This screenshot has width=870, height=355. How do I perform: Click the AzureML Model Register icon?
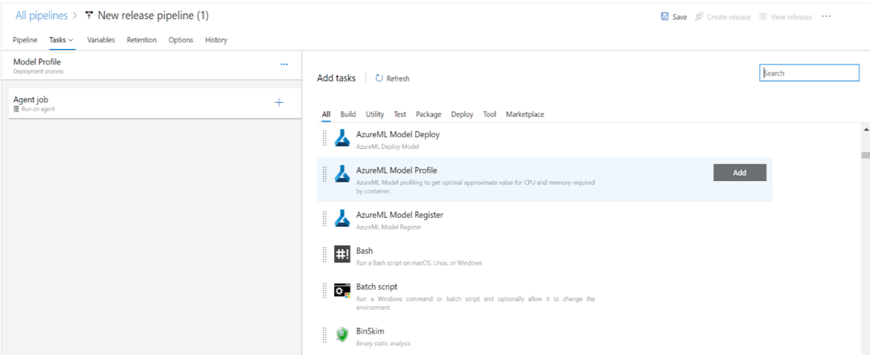coord(342,218)
